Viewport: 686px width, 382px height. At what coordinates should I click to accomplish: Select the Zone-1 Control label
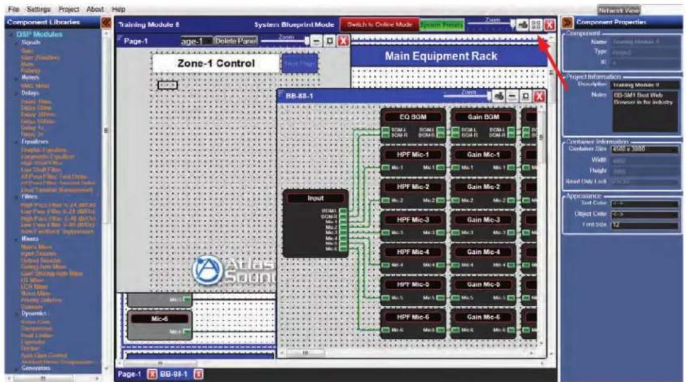click(216, 63)
